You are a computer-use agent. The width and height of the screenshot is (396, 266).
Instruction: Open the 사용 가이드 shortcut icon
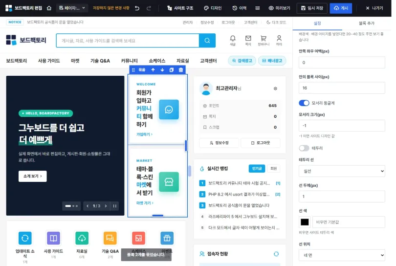(x=53, y=238)
